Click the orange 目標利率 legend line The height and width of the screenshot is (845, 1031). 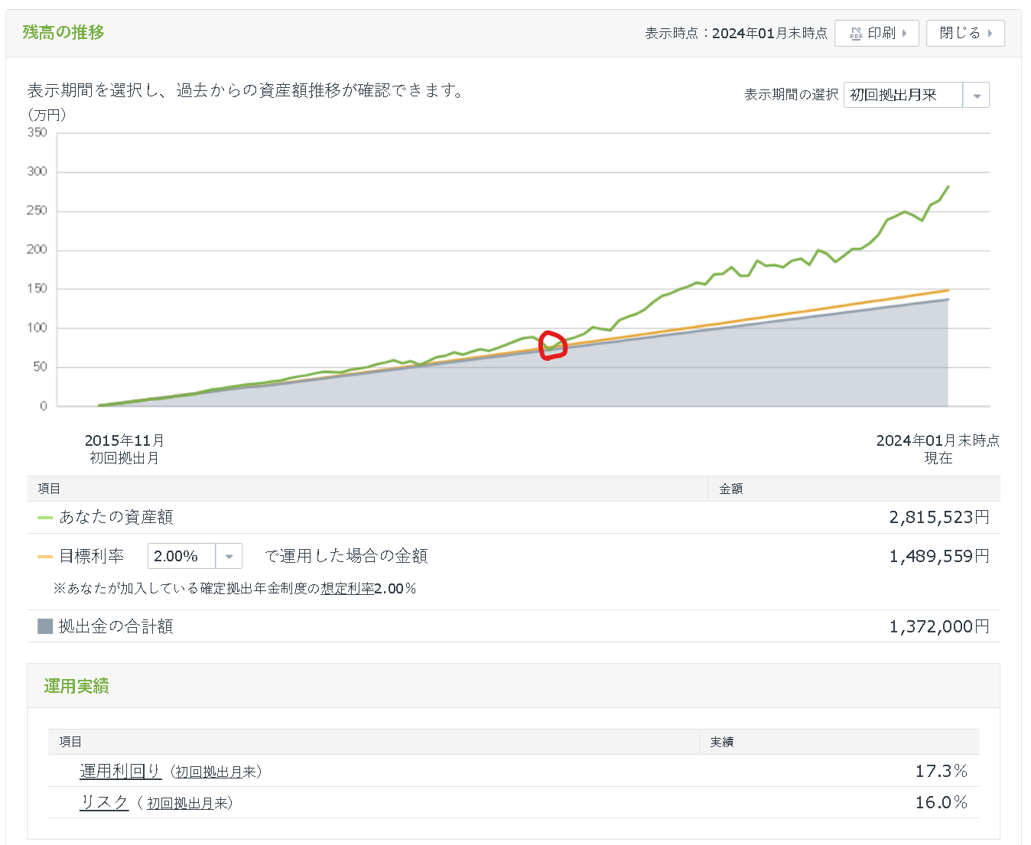click(45, 557)
